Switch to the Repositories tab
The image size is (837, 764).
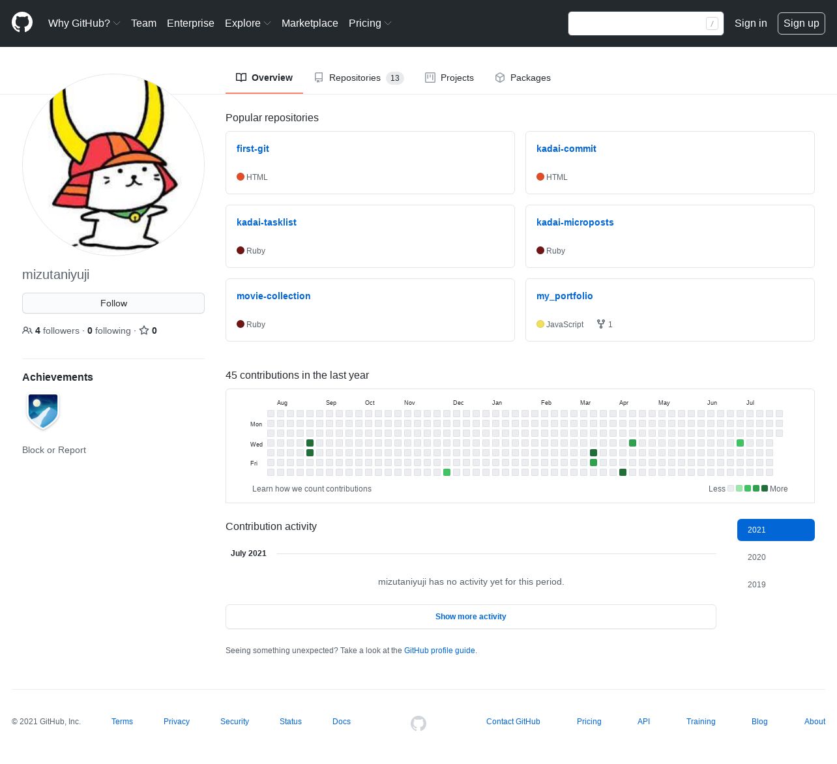pos(359,78)
